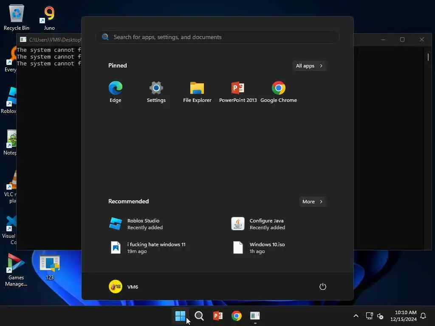The height and width of the screenshot is (326, 435).
Task: Click the Windows Start button on taskbar
Action: pos(180,316)
